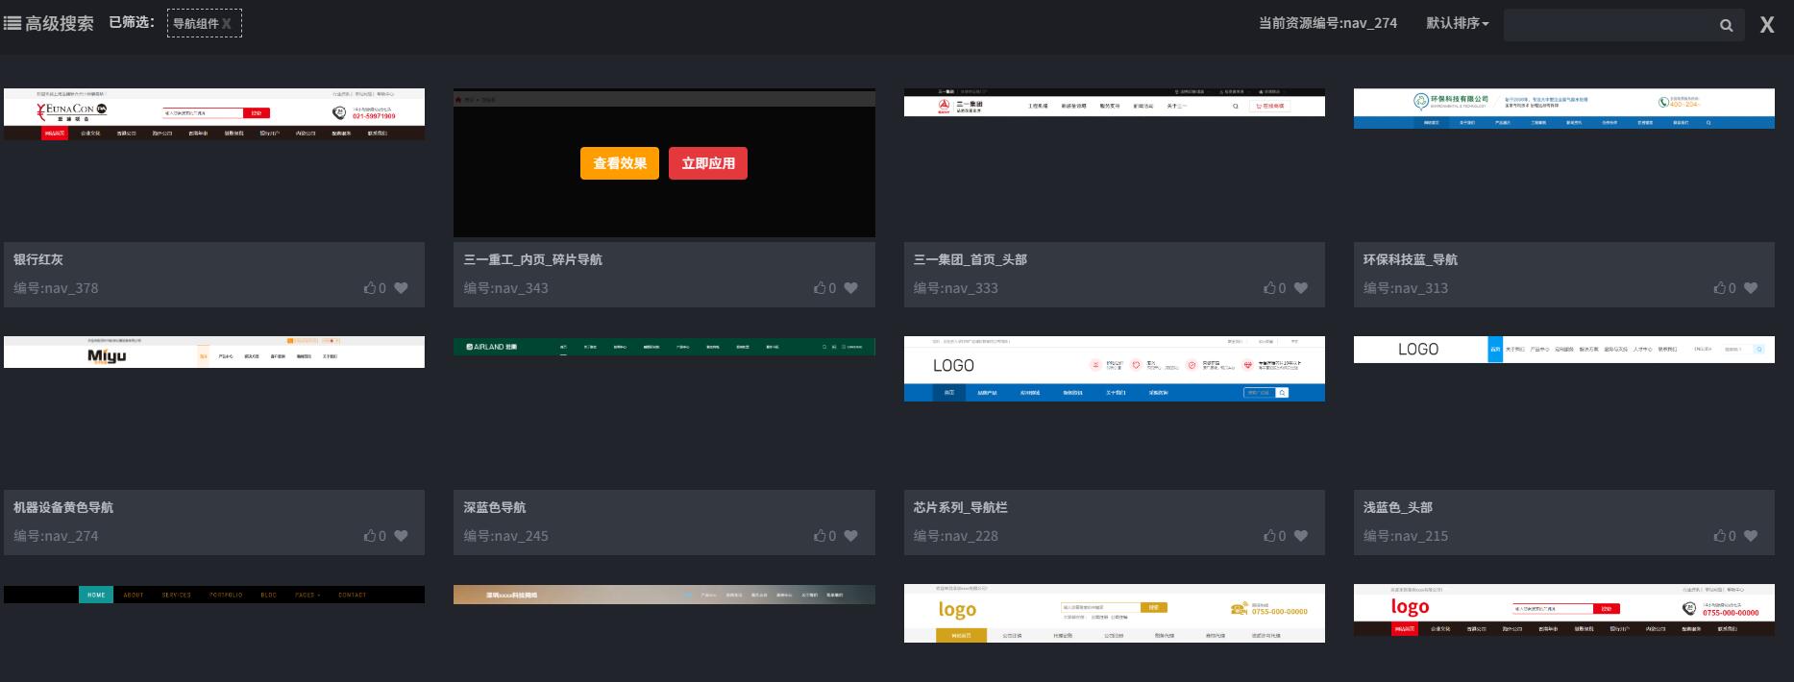Image resolution: width=1794 pixels, height=682 pixels.
Task: Expand the 默认排序 dropdown
Action: point(1457,23)
